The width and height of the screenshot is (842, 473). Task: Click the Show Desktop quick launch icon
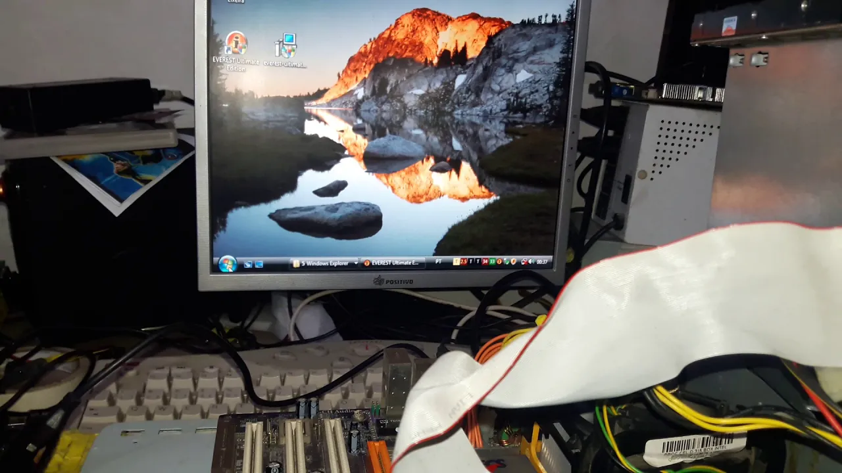point(248,264)
